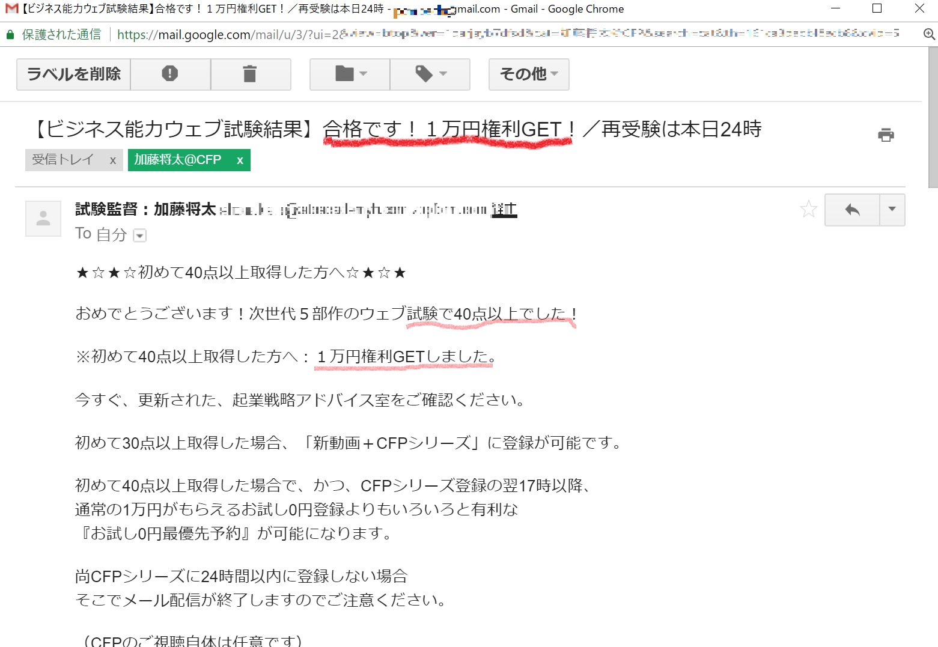Click the ラベルを削除 button

(73, 74)
